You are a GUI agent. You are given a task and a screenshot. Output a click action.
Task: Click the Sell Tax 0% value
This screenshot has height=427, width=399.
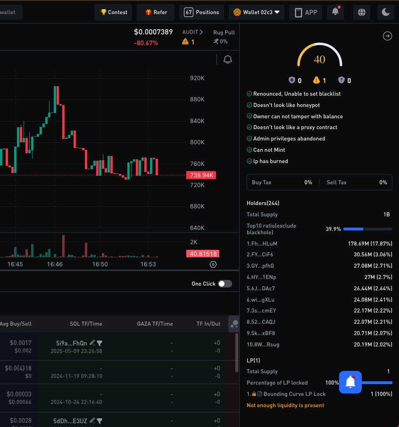(383, 182)
